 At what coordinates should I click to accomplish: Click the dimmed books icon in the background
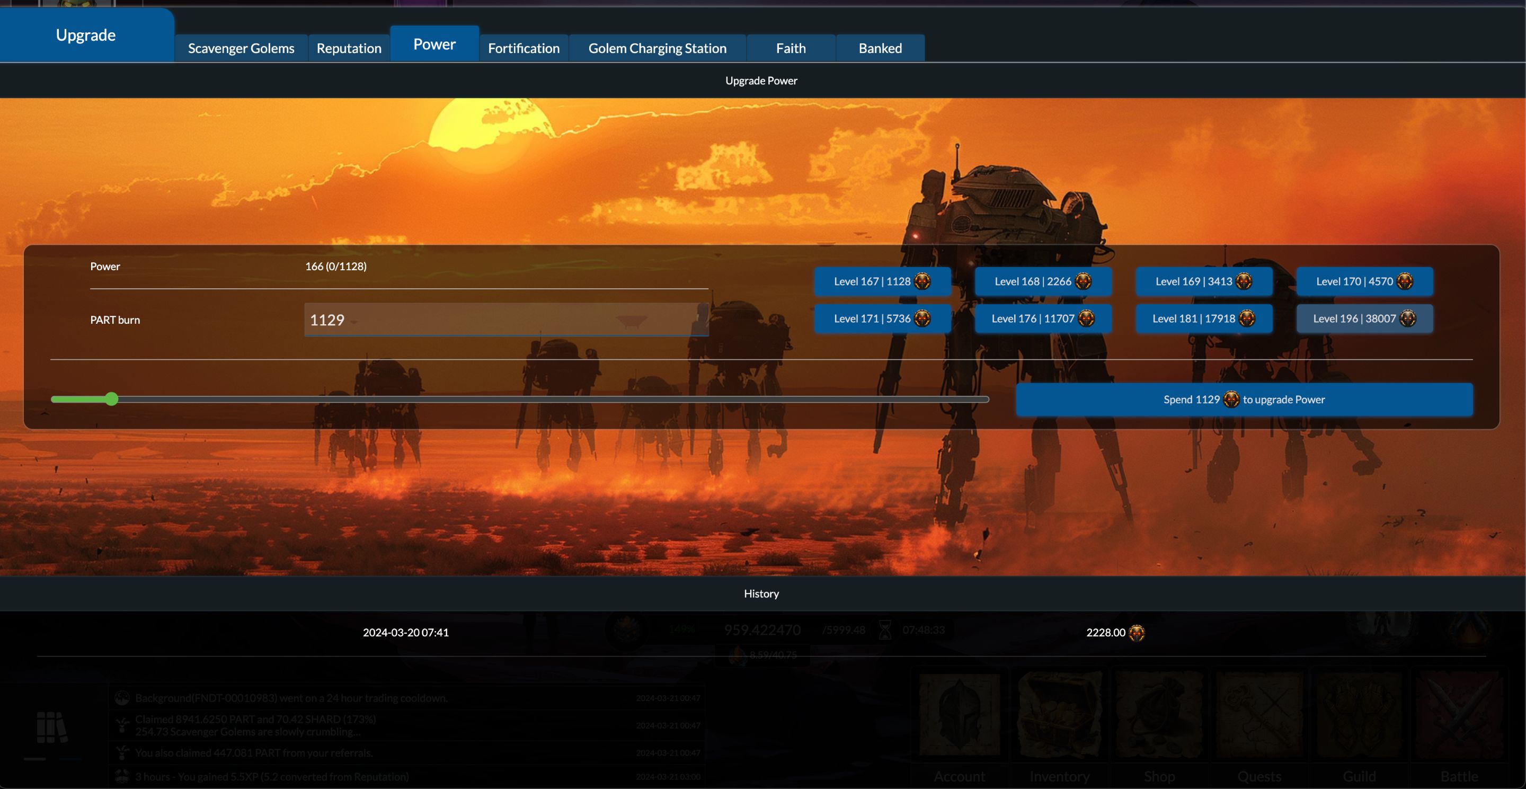click(x=52, y=728)
